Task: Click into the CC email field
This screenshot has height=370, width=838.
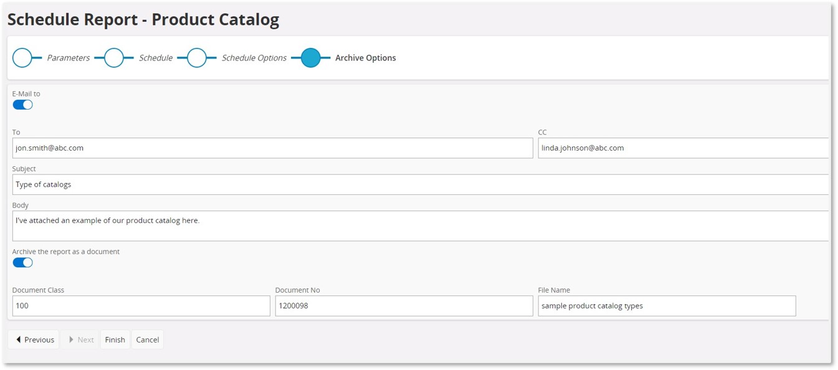Action: coord(683,148)
